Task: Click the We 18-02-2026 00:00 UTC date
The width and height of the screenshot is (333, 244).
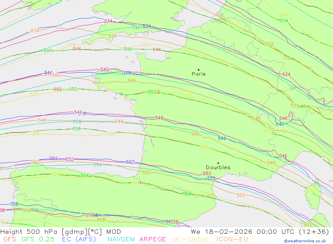Action: pos(260,232)
